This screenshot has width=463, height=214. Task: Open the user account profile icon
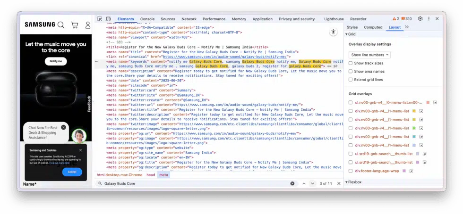pos(88,25)
